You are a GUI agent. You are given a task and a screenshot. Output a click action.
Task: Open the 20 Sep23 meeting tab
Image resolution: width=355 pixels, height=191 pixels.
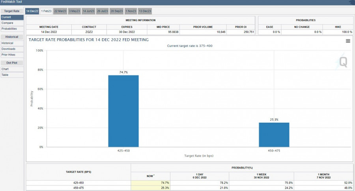[117, 11]
